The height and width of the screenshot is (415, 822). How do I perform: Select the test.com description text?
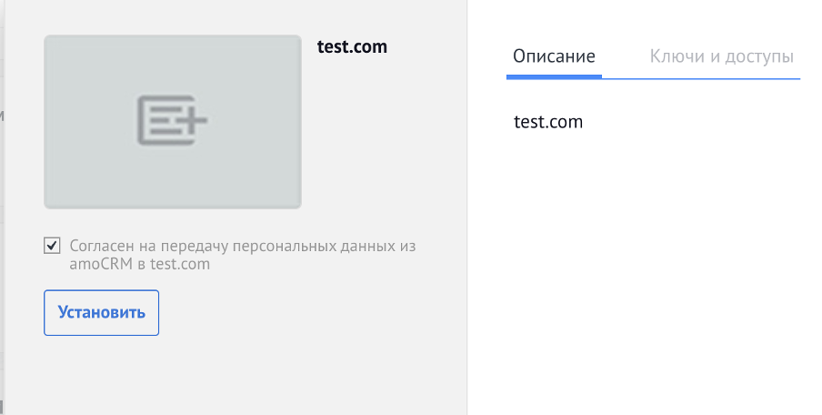[x=548, y=122]
